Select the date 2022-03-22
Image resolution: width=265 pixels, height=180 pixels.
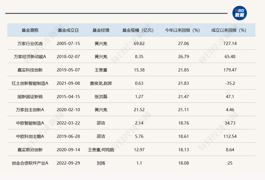pyautogui.click(x=68, y=123)
